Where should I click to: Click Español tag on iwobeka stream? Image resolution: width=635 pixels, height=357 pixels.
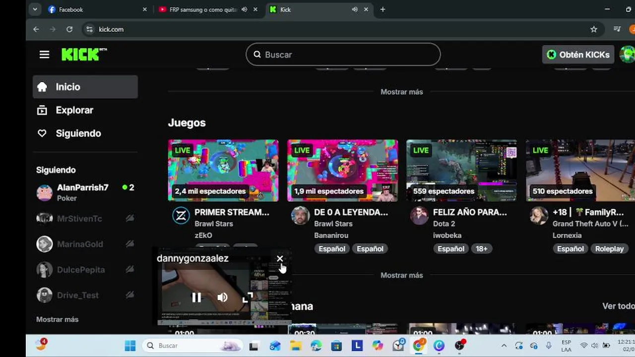tap(450, 249)
